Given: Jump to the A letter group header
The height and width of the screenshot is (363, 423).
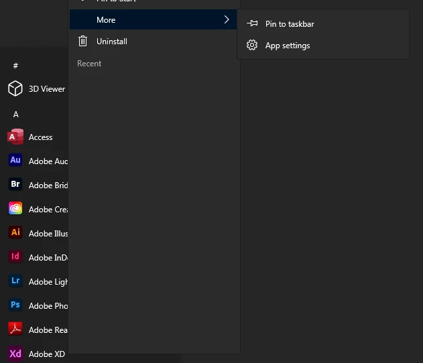Looking at the screenshot, I should coord(16,115).
